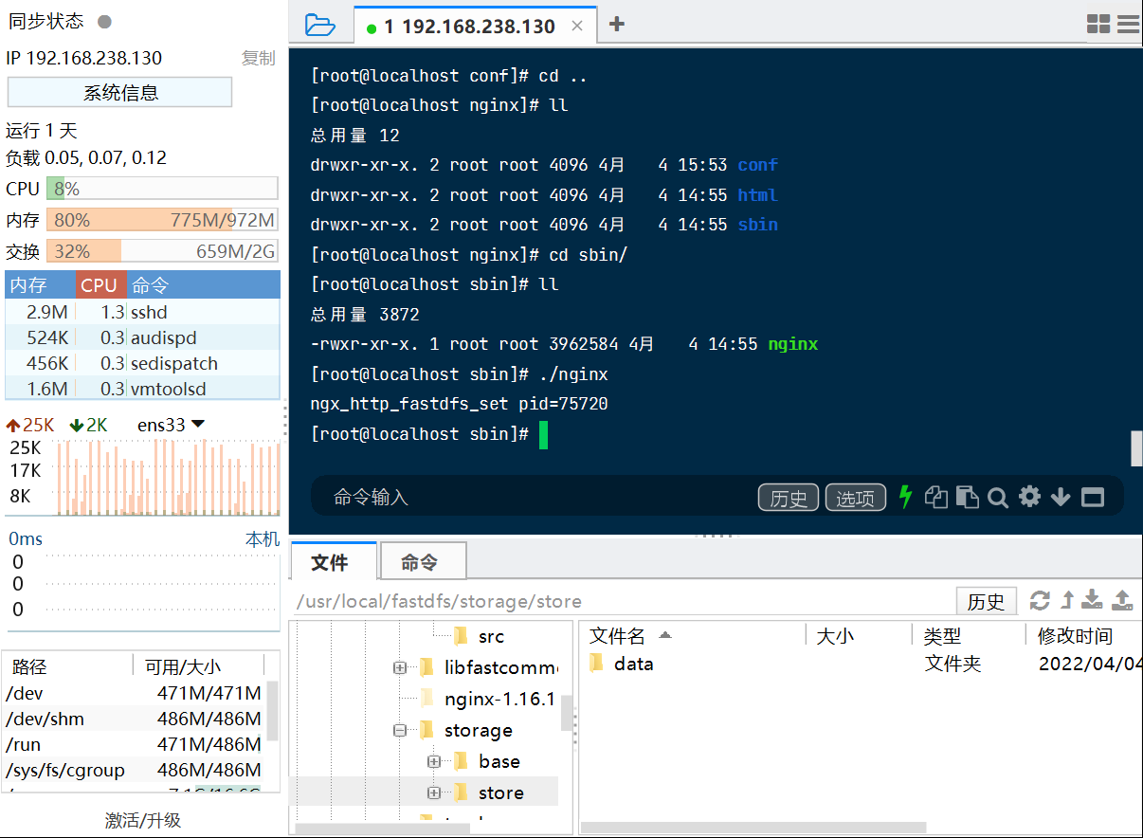Select the /dev/shm disk row
Viewport: 1143px width, 838px height.
135,719
